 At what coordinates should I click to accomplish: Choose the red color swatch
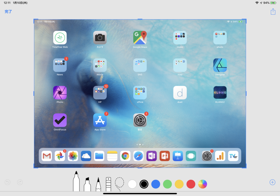[x=191, y=184]
